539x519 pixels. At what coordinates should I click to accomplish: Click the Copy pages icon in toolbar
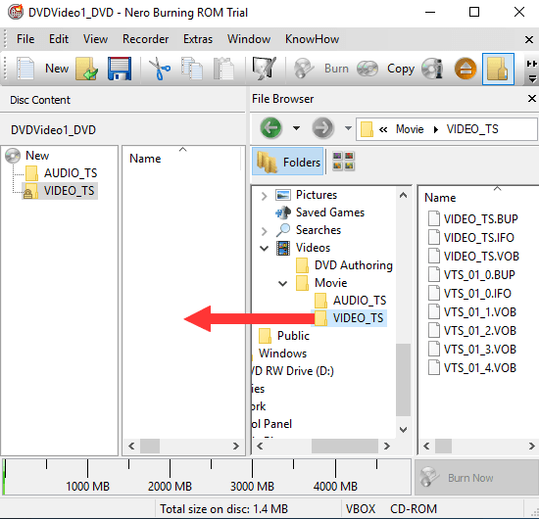(x=191, y=69)
